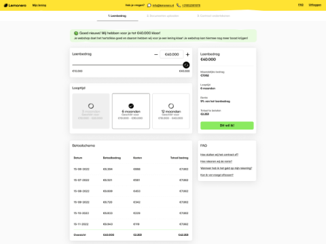
Task: Click the green checkmark success icon
Action: click(76, 33)
